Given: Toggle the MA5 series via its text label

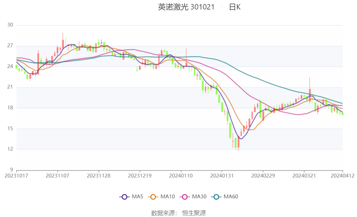Looking at the screenshot, I should coord(138,197).
